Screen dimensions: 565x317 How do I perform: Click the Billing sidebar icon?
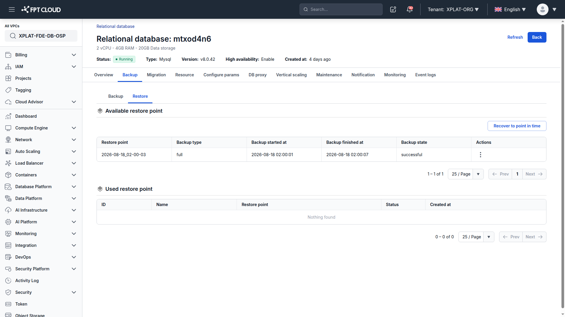[x=8, y=55]
